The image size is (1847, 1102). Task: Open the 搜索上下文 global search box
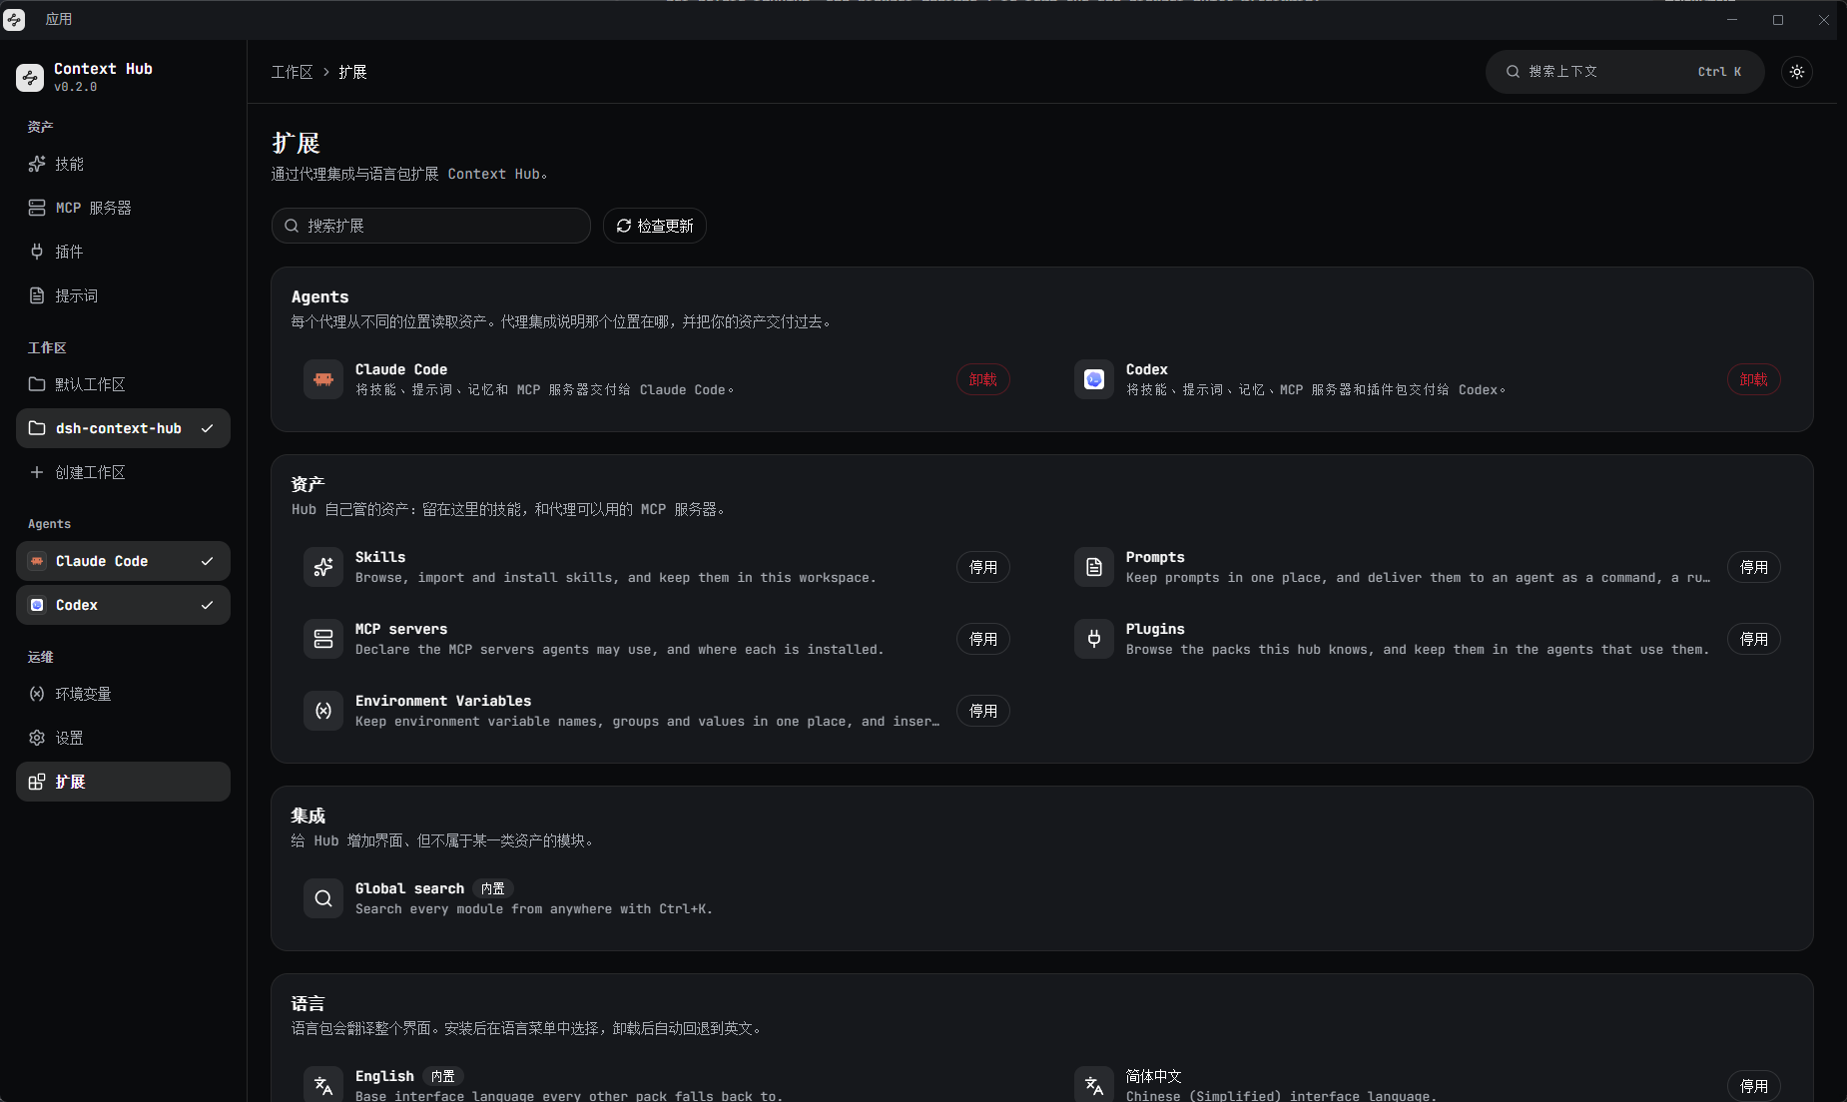point(1625,72)
